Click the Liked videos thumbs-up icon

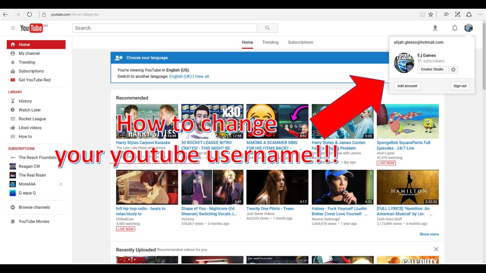point(13,128)
